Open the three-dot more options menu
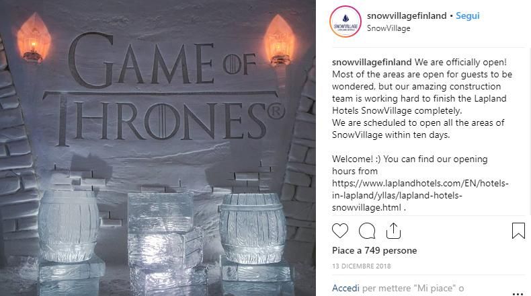The height and width of the screenshot is (296, 531). (x=516, y=293)
